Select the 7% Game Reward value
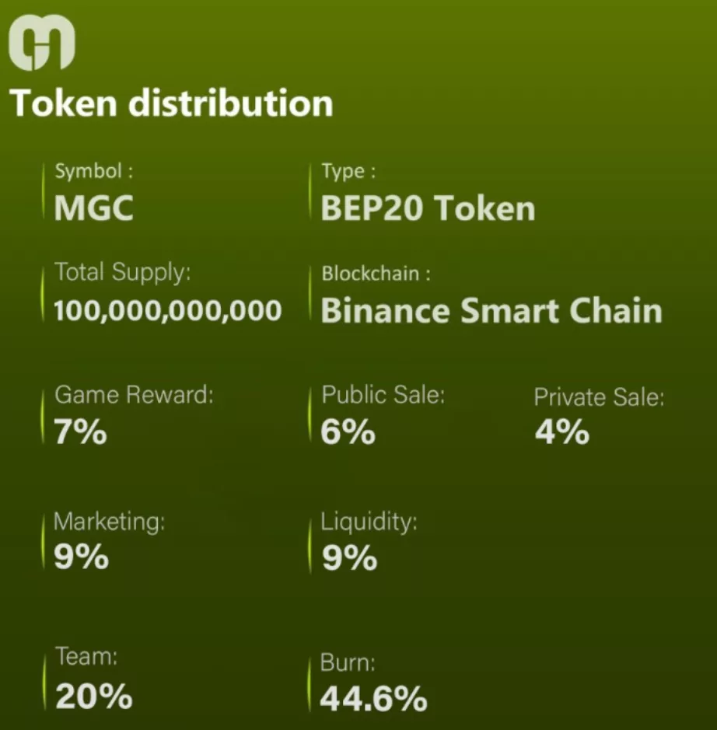Screen dimensions: 717x730 (x=80, y=433)
